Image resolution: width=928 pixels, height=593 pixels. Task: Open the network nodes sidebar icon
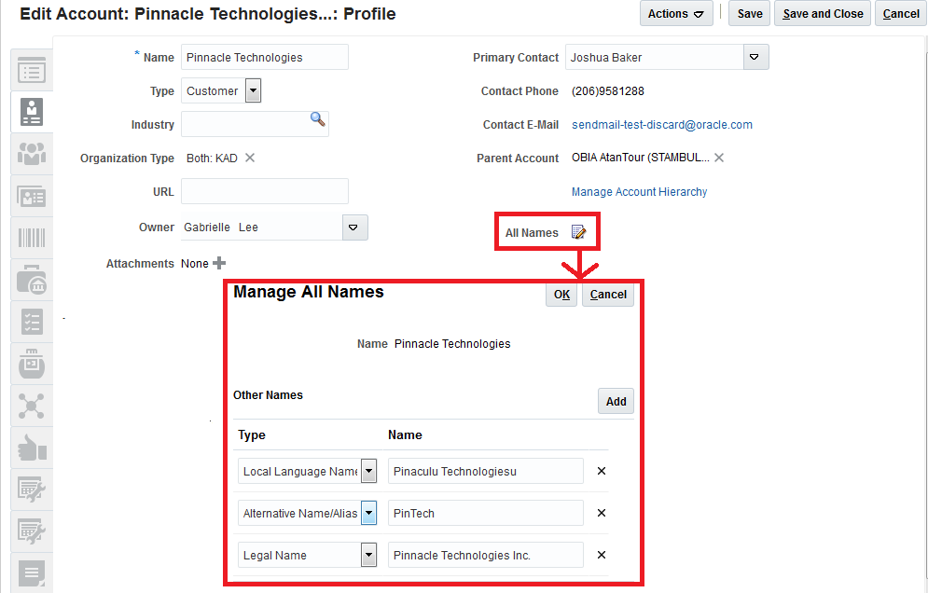coord(32,407)
